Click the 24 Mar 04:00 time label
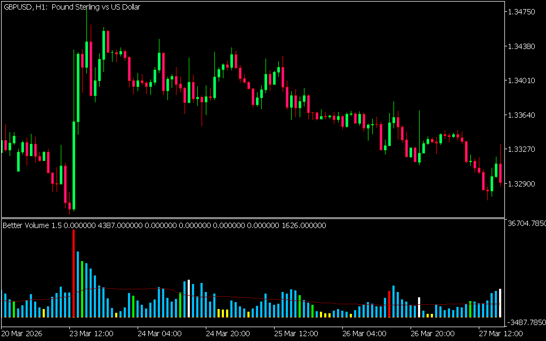Viewport: 546px width, 341px height. (160, 334)
